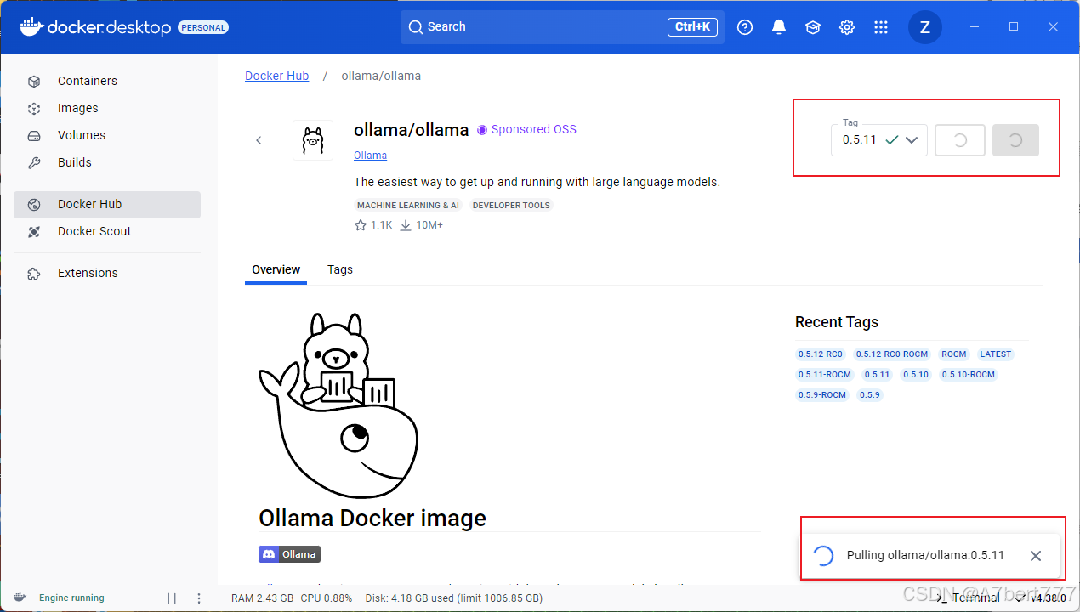Open the Tag 0.5.11 dropdown
This screenshot has height=612, width=1080.
tap(879, 140)
